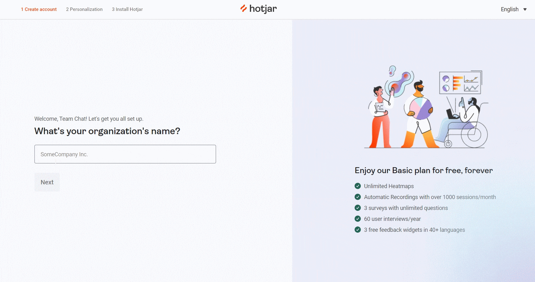This screenshot has width=535, height=282.
Task: Select the Create account step
Action: coord(38,9)
